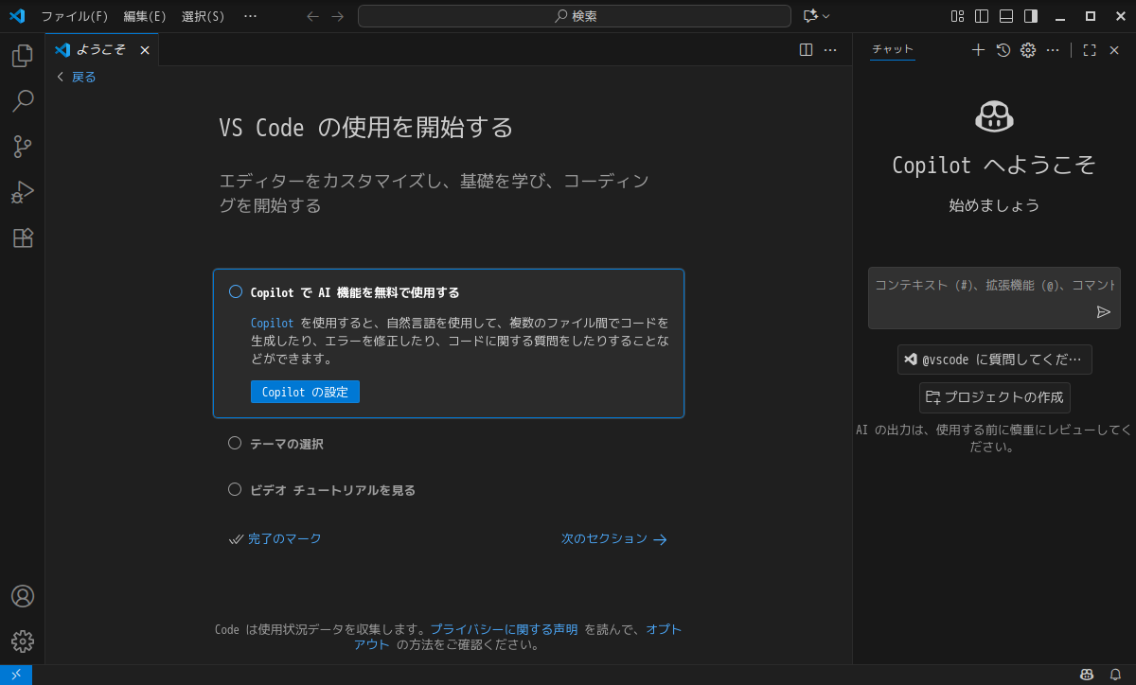Open the プライバシーに関する声明 link
Viewport: 1136px width, 685px height.
click(x=504, y=629)
